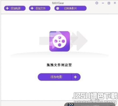Image resolution: width=118 pixels, height=106 pixels.
Task: Maximize the M4VGear window
Action: click(x=109, y=3)
